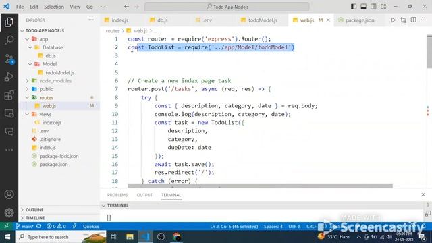
Task: Show additional activity bar views ellipsis
Action: (x=9, y=150)
